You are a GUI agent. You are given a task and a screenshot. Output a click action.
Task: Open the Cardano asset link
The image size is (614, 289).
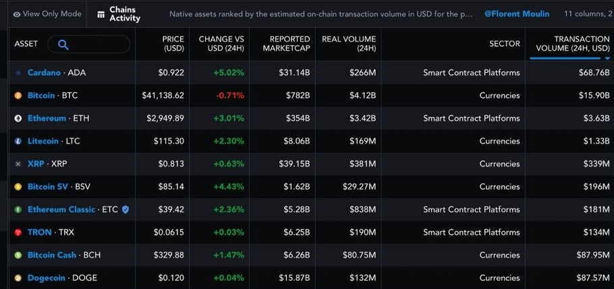tap(44, 73)
